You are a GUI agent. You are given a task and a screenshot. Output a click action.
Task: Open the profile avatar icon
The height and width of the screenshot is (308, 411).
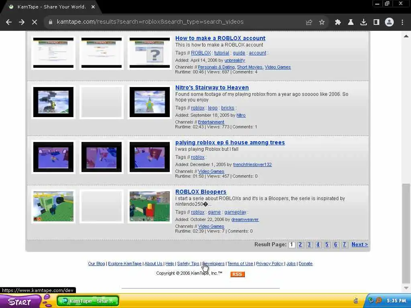(x=389, y=22)
